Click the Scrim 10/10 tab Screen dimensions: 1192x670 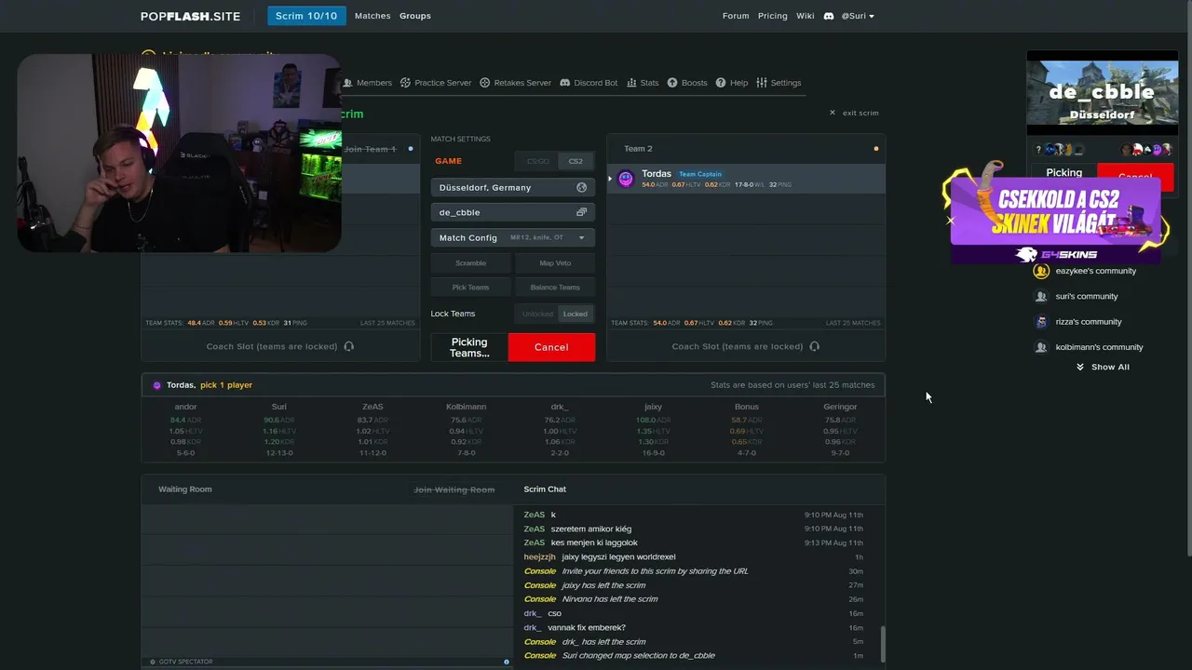[306, 16]
